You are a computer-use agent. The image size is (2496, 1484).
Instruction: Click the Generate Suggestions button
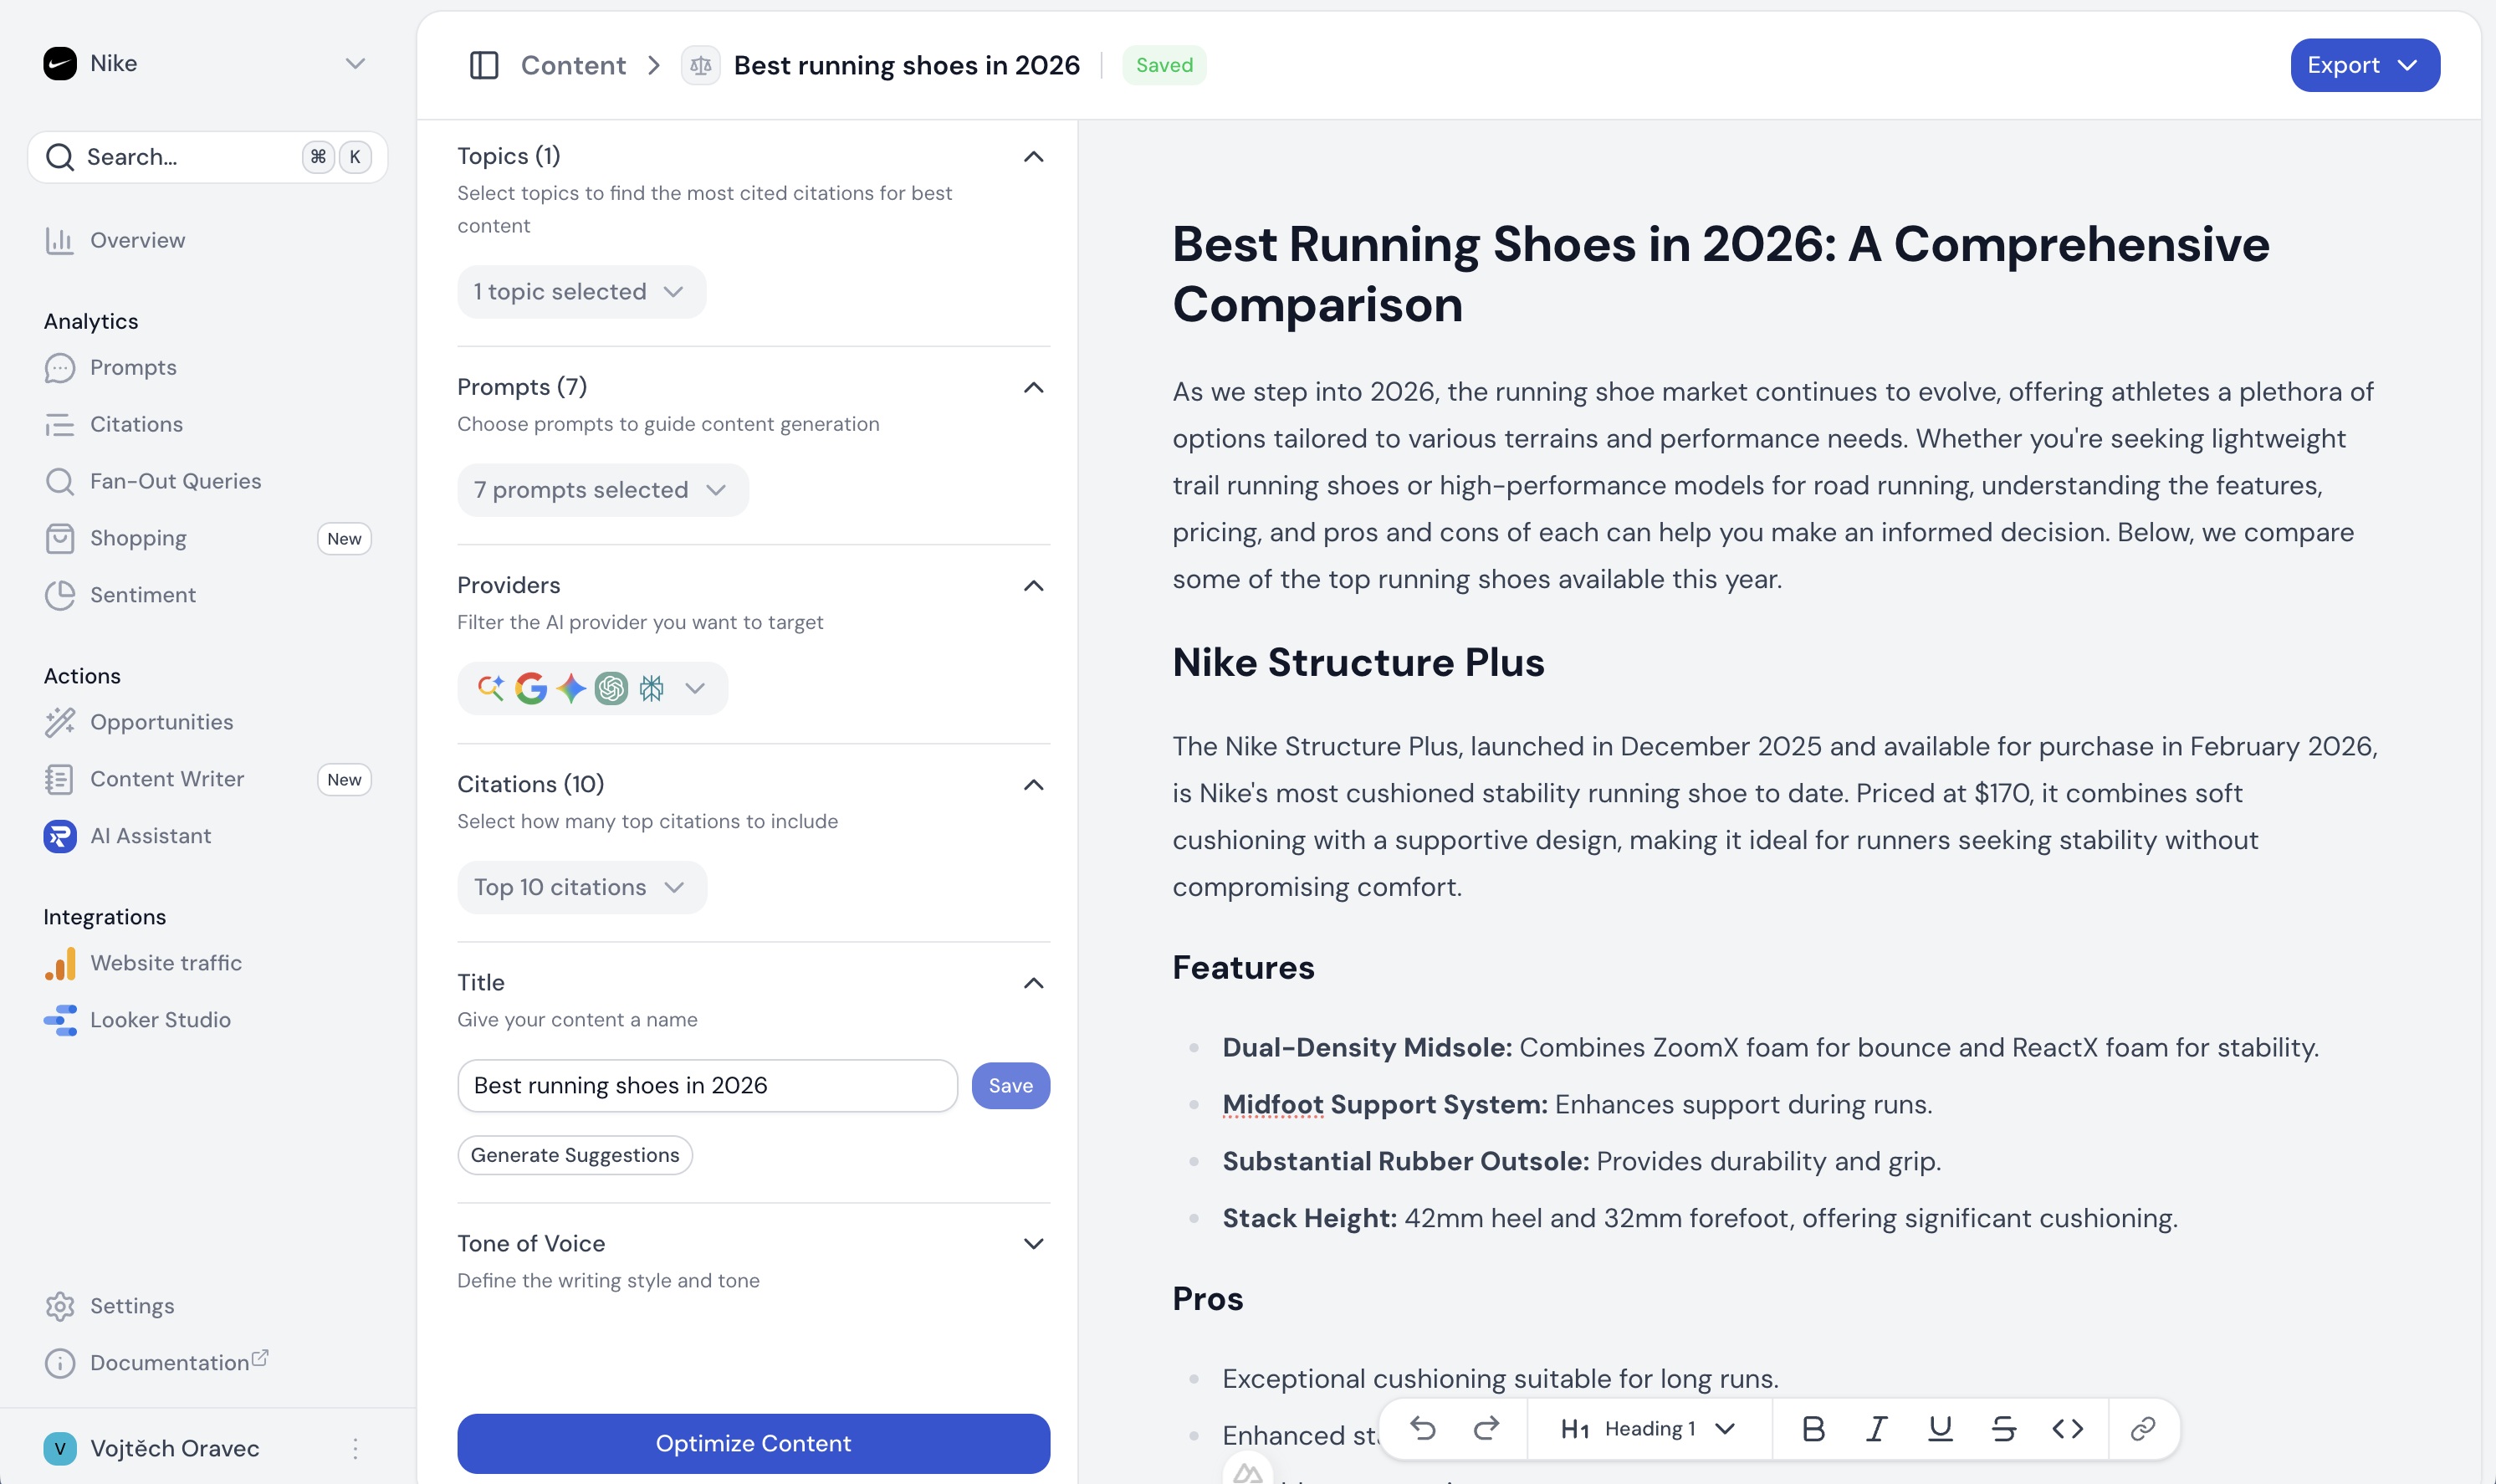click(x=575, y=1155)
